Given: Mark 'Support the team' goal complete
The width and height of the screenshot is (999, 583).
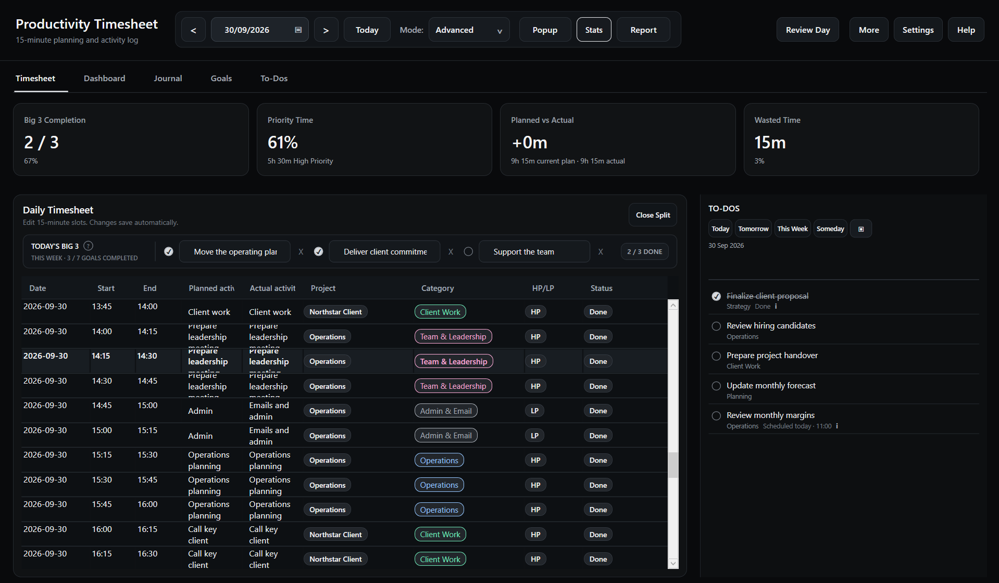Looking at the screenshot, I should coord(468,251).
